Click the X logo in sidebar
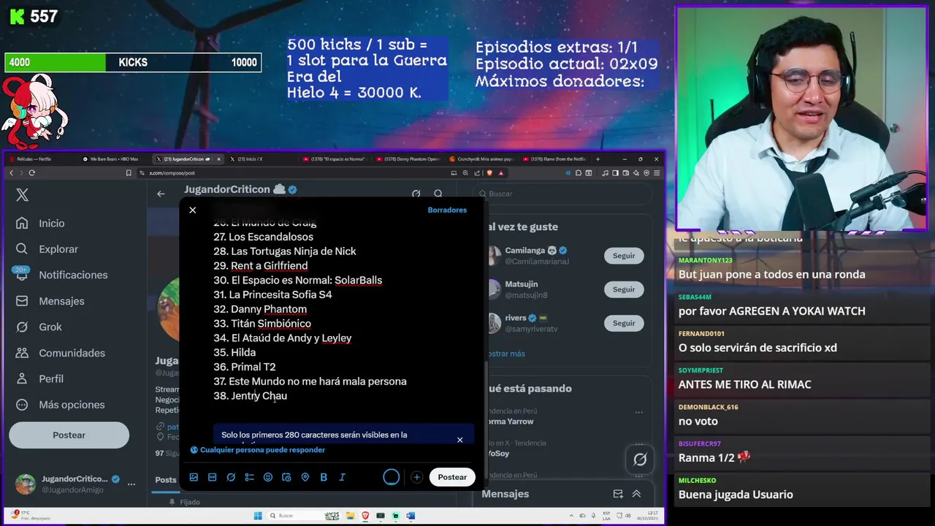935x526 pixels. click(x=23, y=194)
